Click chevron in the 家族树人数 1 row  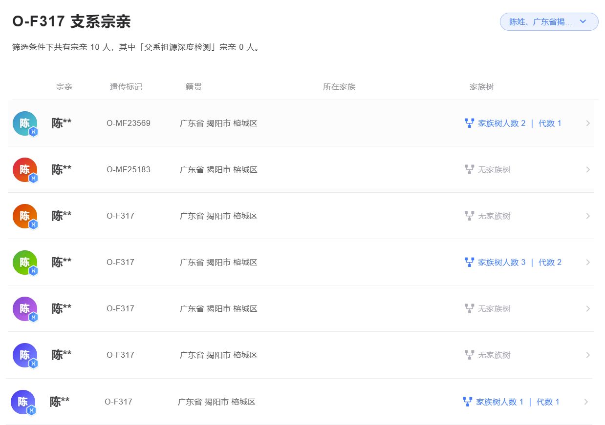click(x=586, y=402)
